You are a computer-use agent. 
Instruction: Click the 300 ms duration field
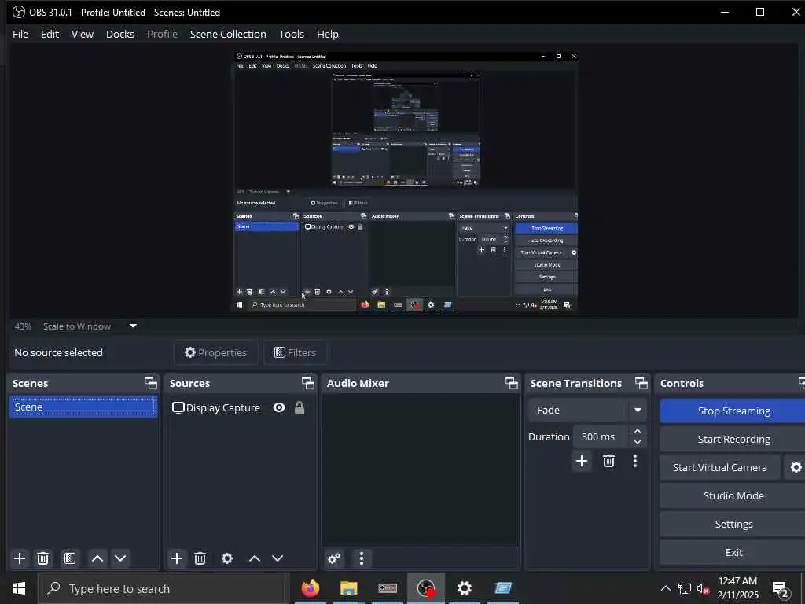[x=601, y=436]
